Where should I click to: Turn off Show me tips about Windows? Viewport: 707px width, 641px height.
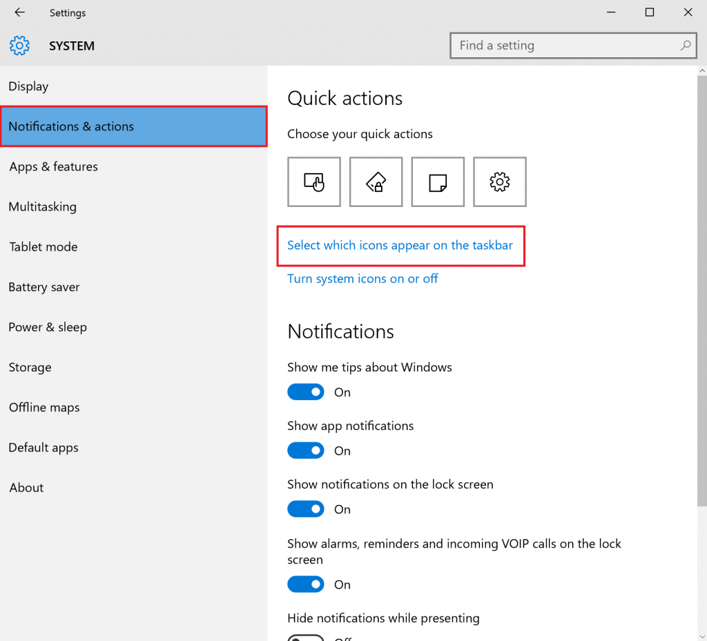click(306, 392)
